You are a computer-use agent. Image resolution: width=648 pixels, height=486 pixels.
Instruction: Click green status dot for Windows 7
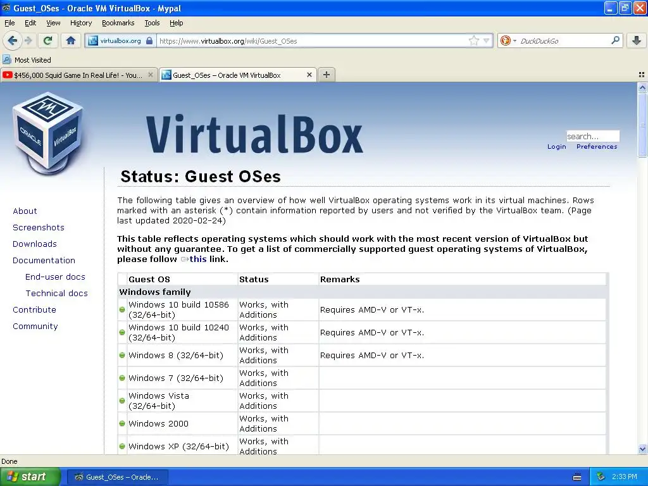pos(122,378)
